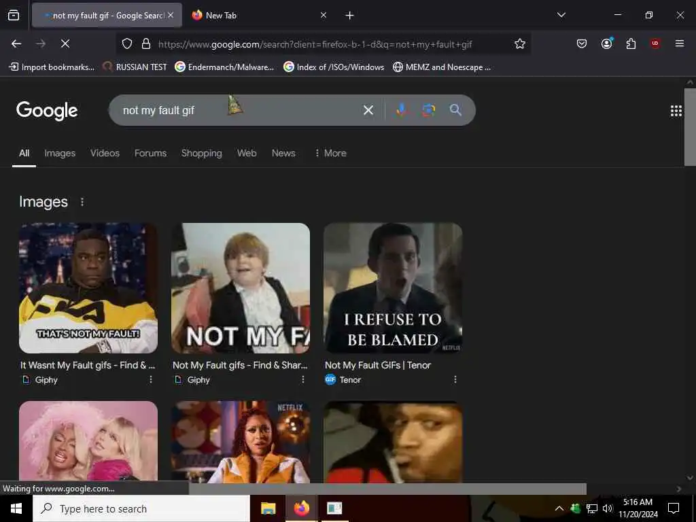Open the 'NOT MY FA' kid GIF thumbnail
This screenshot has height=522, width=696.
tap(241, 288)
